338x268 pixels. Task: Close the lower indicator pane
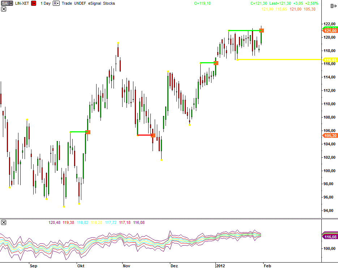pos(4,222)
